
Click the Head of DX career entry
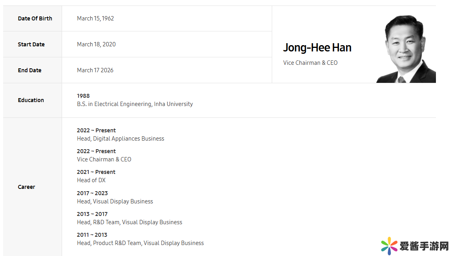pyautogui.click(x=91, y=180)
